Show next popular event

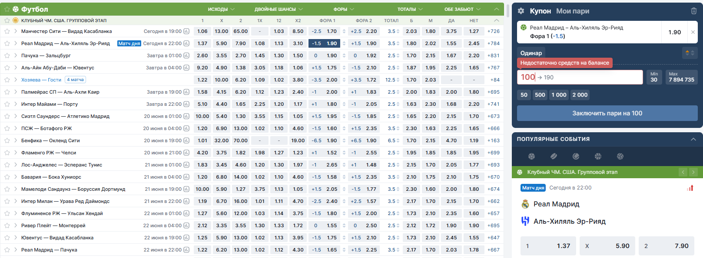693,172
